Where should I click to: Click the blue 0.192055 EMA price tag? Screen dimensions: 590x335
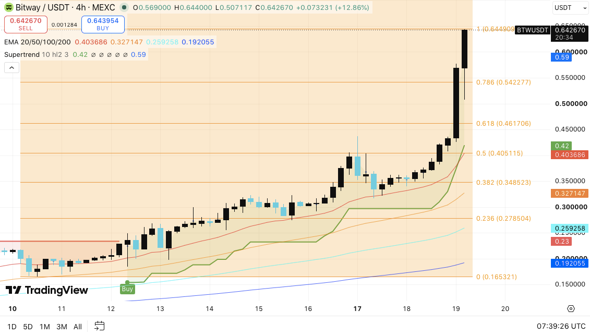(x=570, y=264)
